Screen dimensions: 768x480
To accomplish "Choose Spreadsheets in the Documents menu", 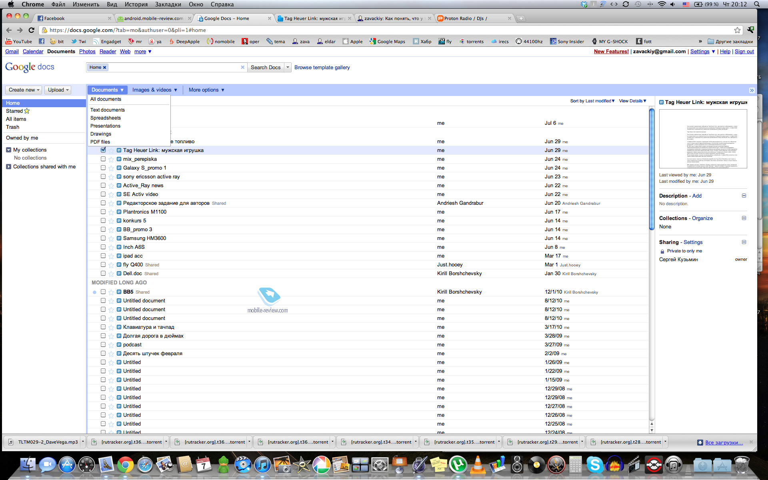I will tap(106, 118).
